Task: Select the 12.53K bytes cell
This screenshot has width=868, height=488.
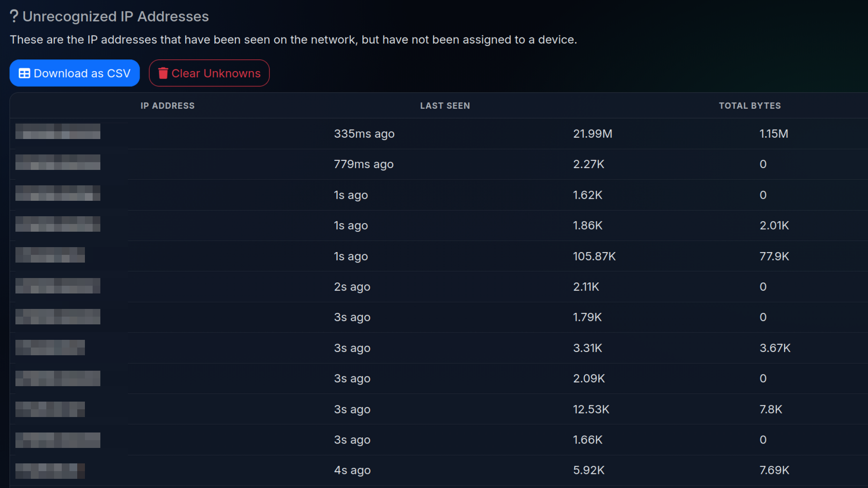Action: point(591,409)
